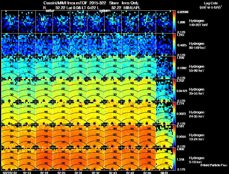
Task: Click the 13-24 keV panel at 07:19
Action: (44, 136)
